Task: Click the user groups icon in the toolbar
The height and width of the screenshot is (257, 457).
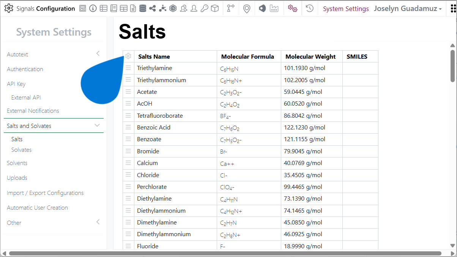Action: [184, 8]
